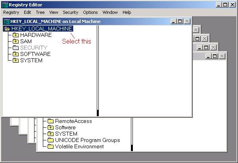Minimize the HKEY_LOCAL_MACHINE child window
Screen dimensions: 238x163
[173, 21]
